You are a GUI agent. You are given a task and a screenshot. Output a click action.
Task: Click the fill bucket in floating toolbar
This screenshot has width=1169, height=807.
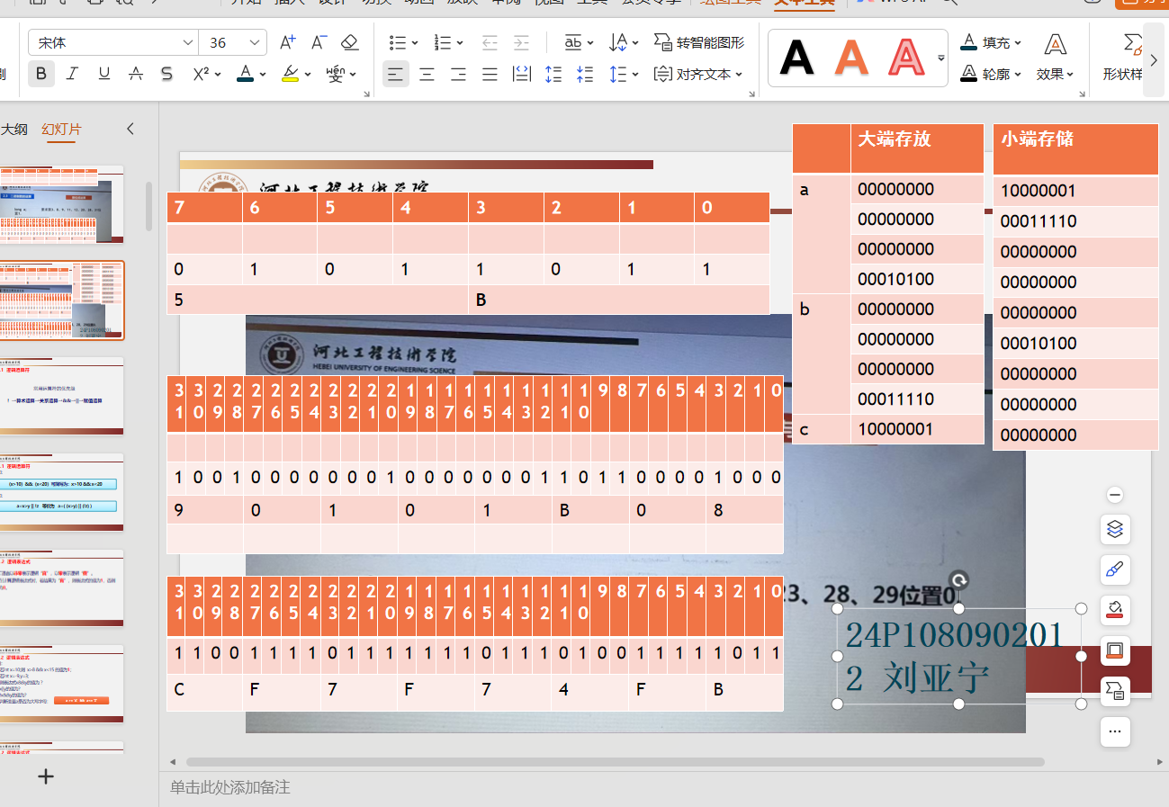[1115, 610]
